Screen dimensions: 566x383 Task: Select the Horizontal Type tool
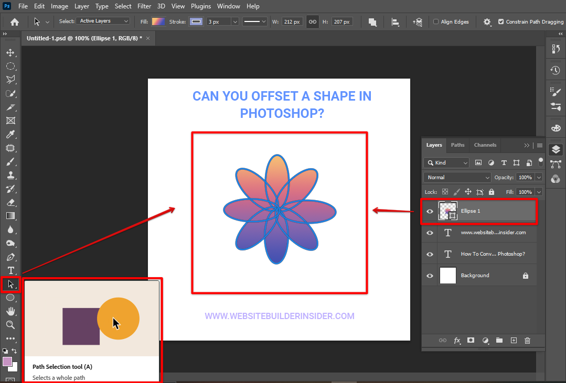[x=10, y=270]
